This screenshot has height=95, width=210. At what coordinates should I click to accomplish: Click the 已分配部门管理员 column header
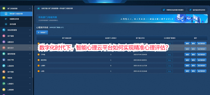(170, 38)
